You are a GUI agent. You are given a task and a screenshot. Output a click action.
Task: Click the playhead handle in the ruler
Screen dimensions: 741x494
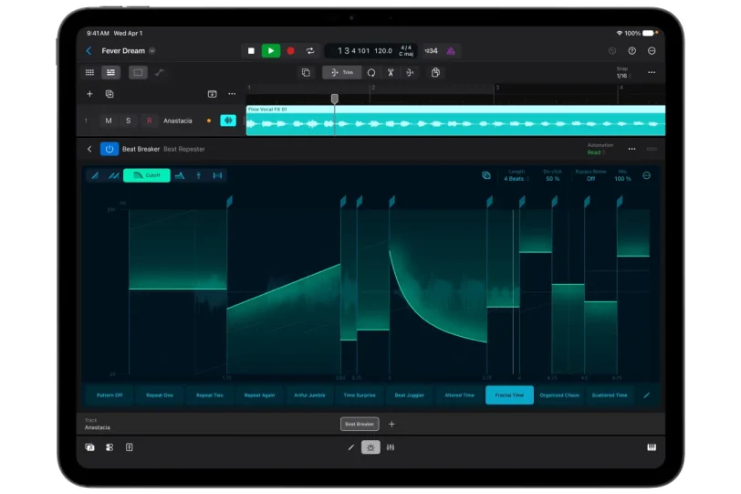[x=335, y=99]
